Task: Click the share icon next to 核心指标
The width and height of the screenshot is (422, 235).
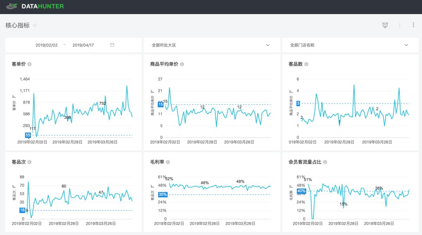Action: point(35,25)
